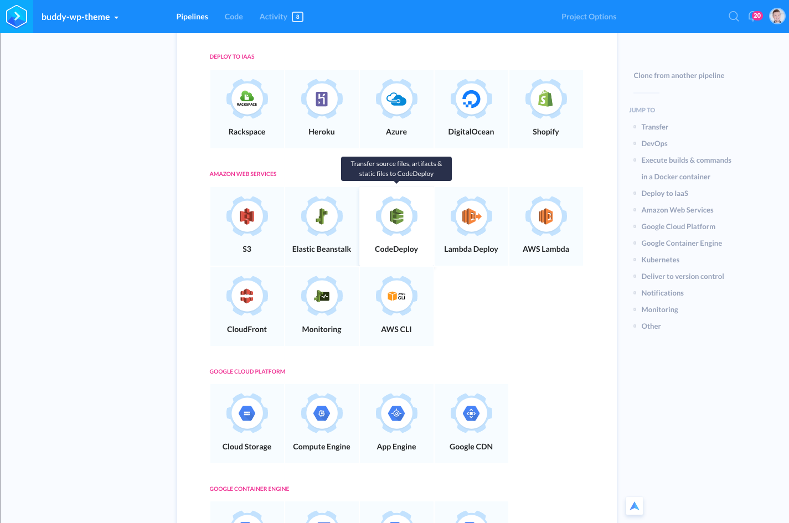Viewport: 789px width, 523px height.
Task: Add the Google Cloud Storage action
Action: 247,424
